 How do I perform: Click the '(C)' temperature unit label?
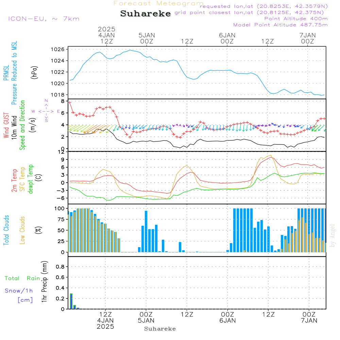click(x=39, y=177)
